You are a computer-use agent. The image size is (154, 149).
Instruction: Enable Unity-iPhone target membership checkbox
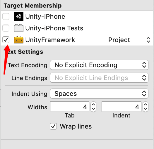tap(6, 16)
